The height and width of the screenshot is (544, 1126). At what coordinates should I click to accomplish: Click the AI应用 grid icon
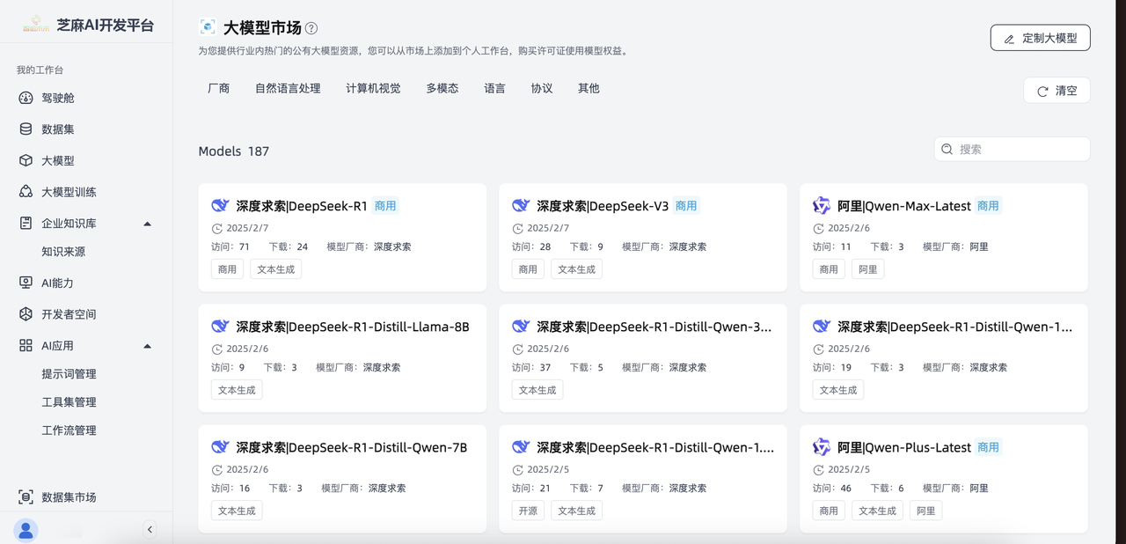pos(26,346)
